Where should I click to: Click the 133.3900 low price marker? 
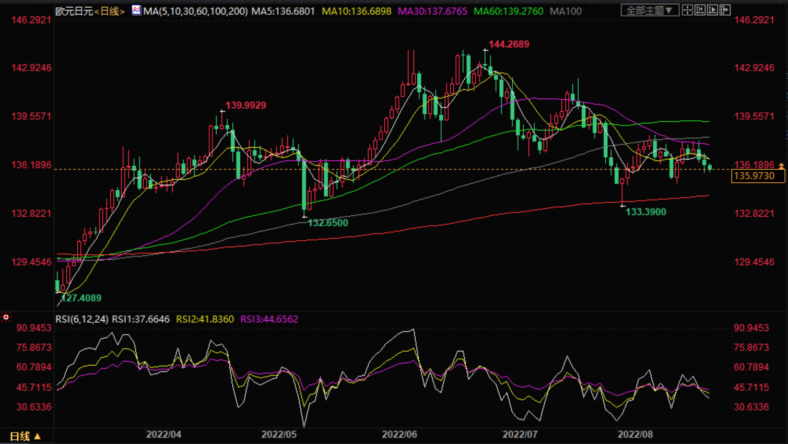click(645, 212)
